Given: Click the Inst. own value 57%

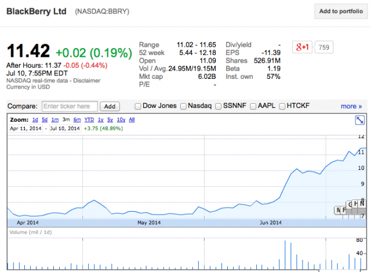Looking at the screenshot, I should [x=273, y=77].
